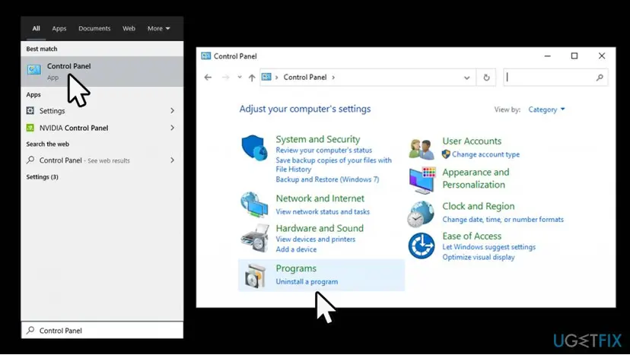Open the recent locations dropdown arrow
Viewport: 630px width, 355px height.
click(x=240, y=77)
